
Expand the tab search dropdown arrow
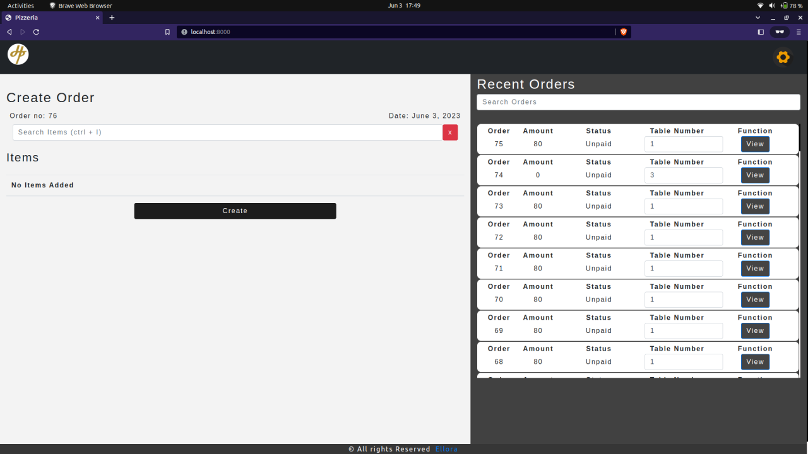[758, 18]
